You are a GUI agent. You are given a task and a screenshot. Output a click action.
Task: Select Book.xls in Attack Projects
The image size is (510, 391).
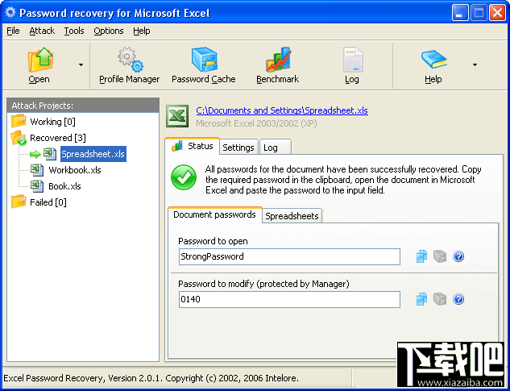click(x=64, y=186)
